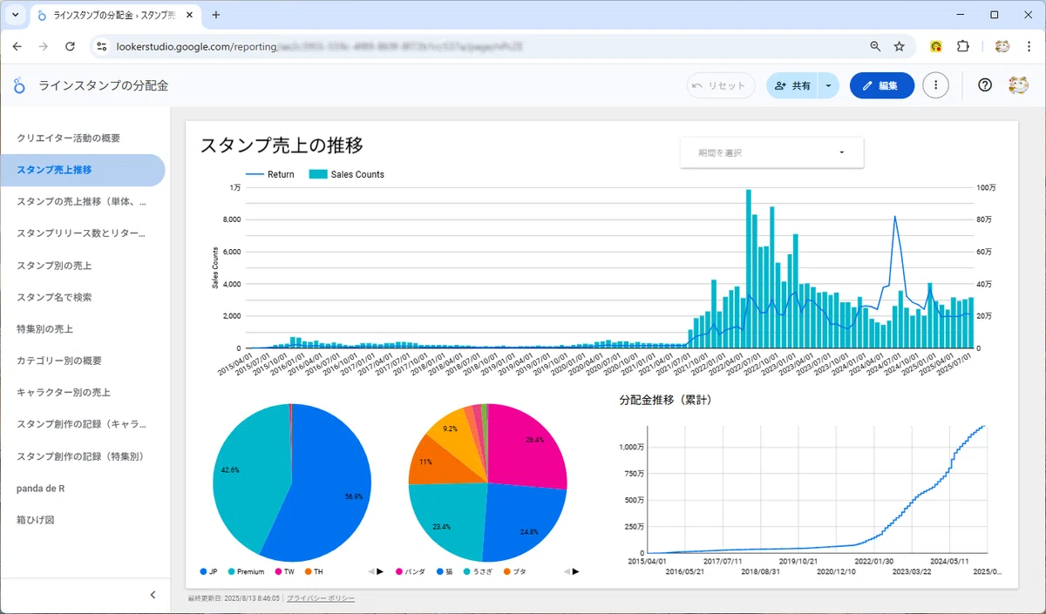The width and height of the screenshot is (1046, 614).
Task: Go to previous page of character pie legend
Action: pos(567,571)
